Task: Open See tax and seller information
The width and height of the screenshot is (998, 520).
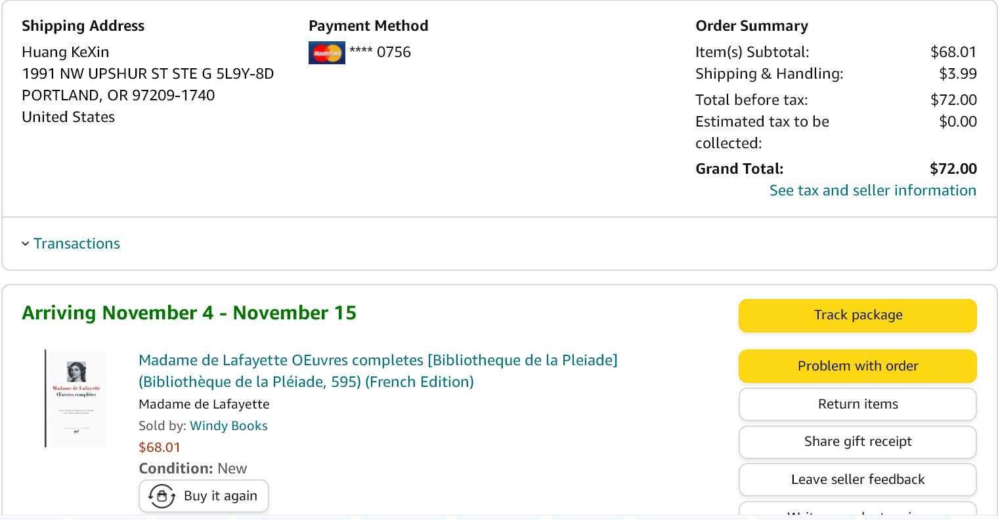Action: [x=873, y=191]
